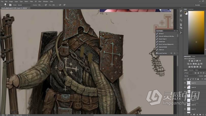The width and height of the screenshot is (206, 116).
Task: Toggle lock image pixels
Action: [x=191, y=79]
